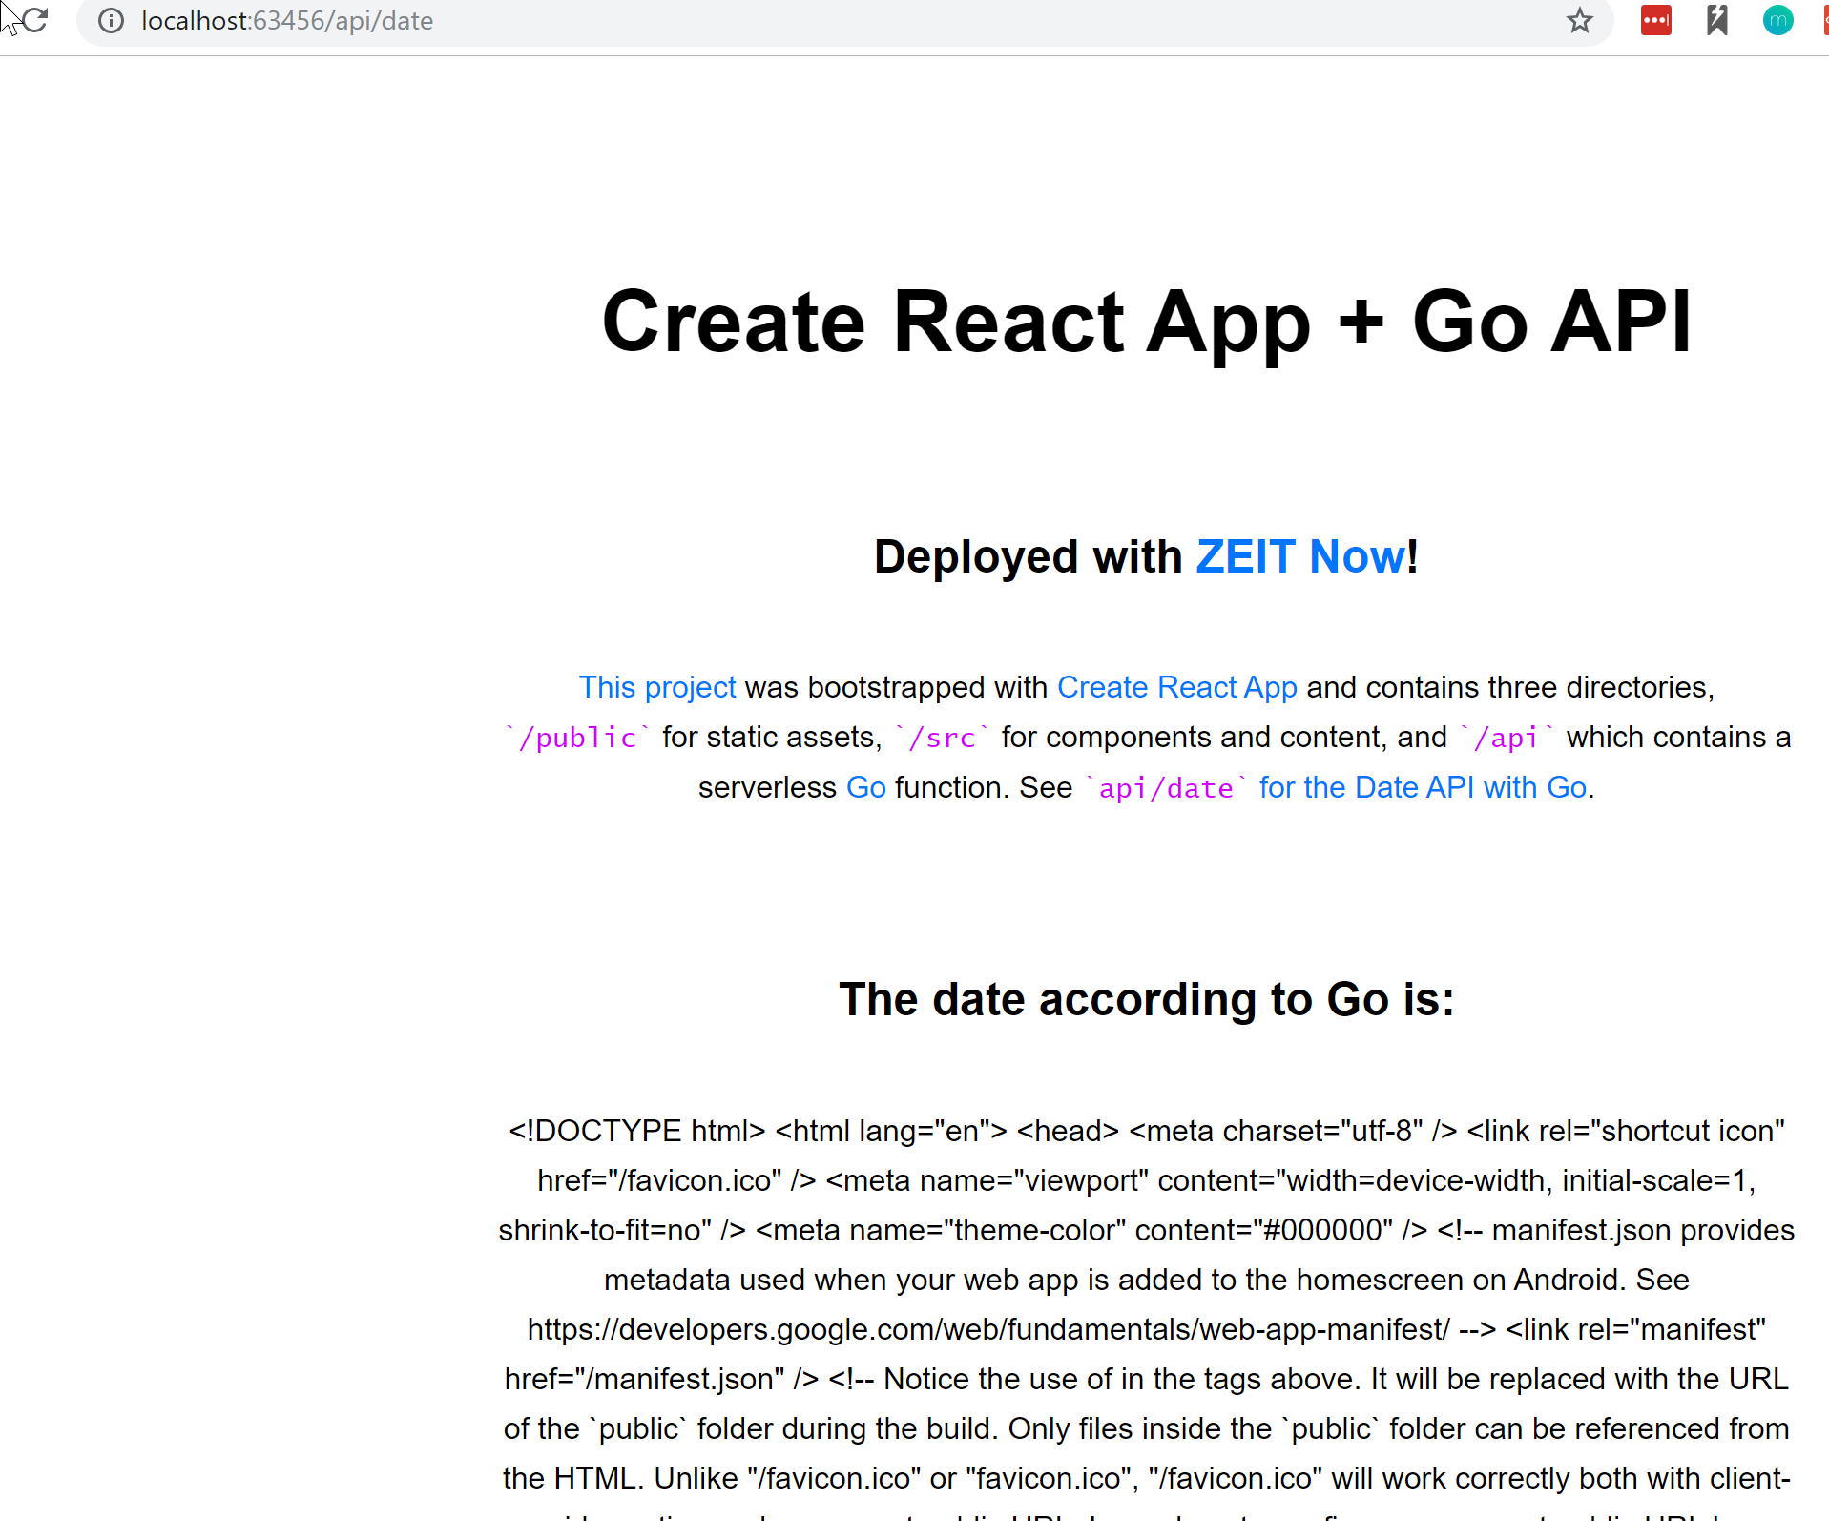Reload the current page
This screenshot has height=1521, width=1829.
coord(33,21)
